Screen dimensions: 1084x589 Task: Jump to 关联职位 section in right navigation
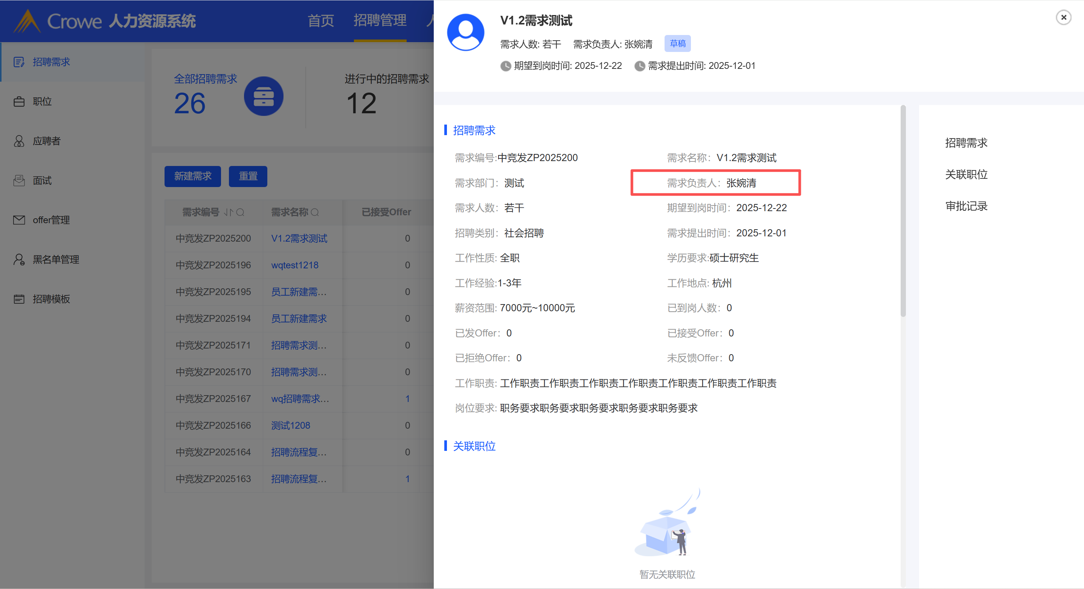pos(966,174)
